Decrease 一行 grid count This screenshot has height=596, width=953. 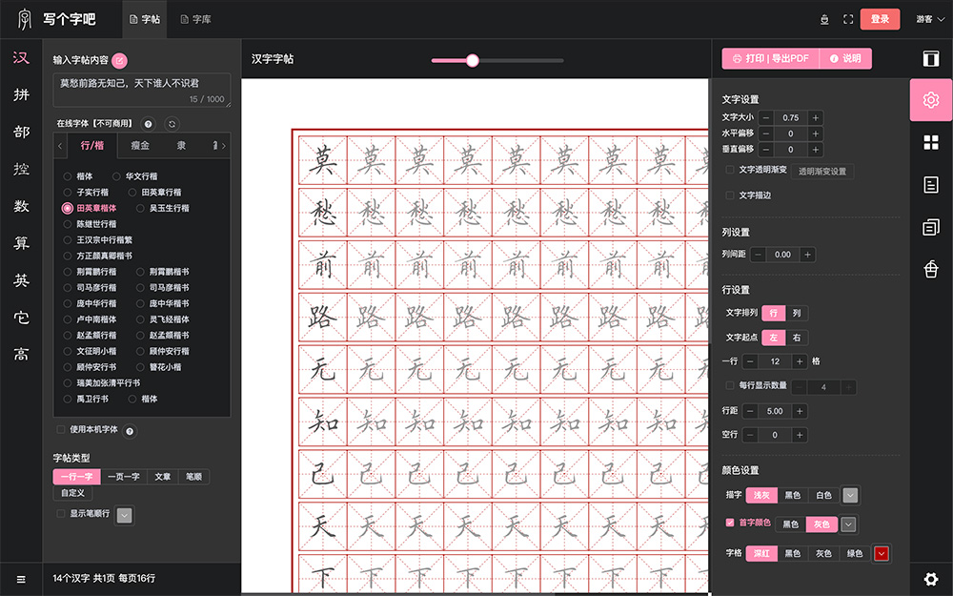point(751,361)
